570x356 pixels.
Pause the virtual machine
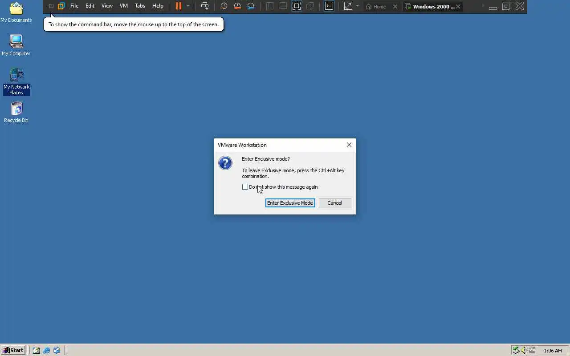coord(179,6)
